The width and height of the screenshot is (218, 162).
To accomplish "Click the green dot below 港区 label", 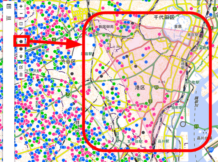I will pyautogui.click(x=139, y=95).
